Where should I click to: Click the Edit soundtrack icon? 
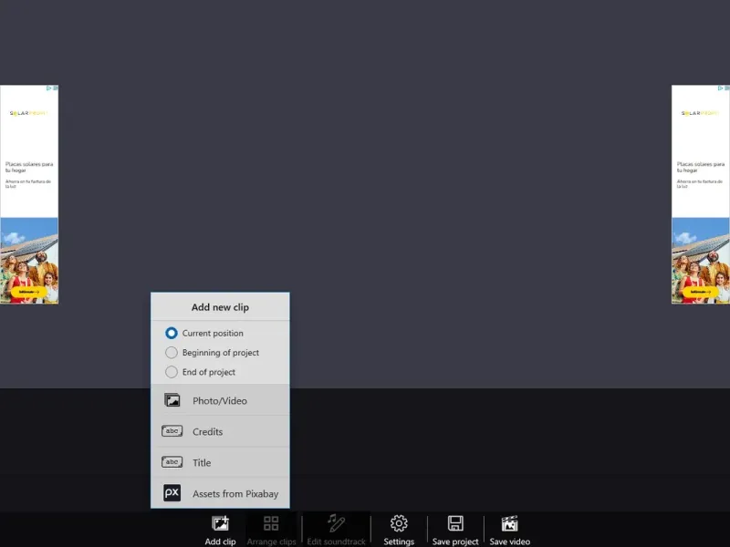coord(336,523)
